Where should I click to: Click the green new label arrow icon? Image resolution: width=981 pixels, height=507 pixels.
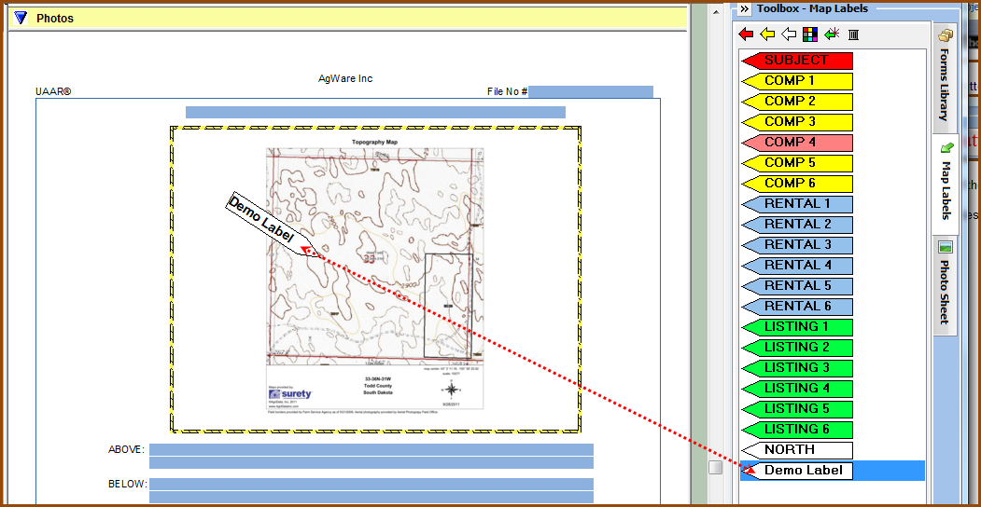(x=832, y=34)
